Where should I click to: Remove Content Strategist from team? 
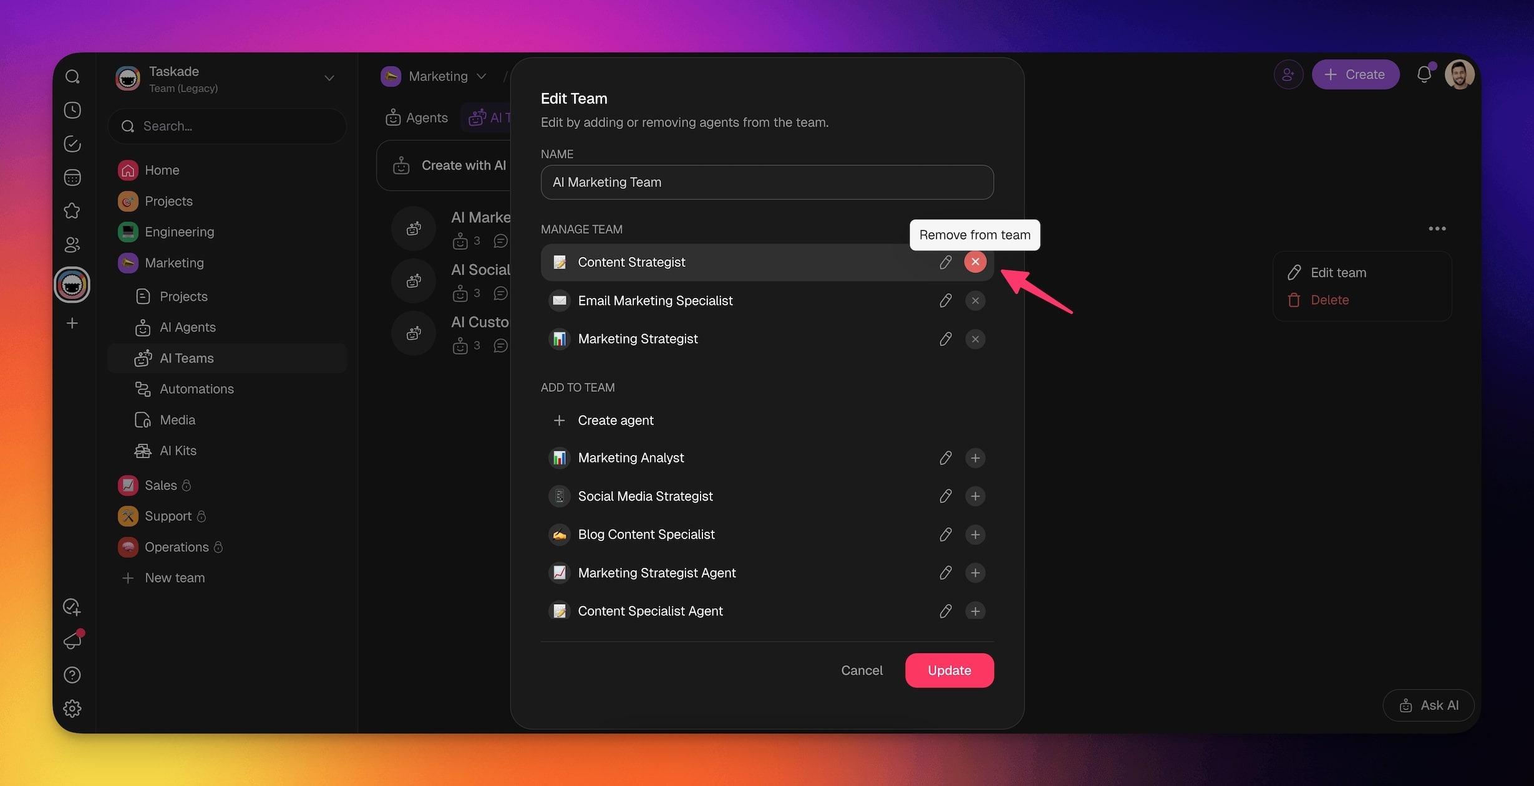coord(975,262)
